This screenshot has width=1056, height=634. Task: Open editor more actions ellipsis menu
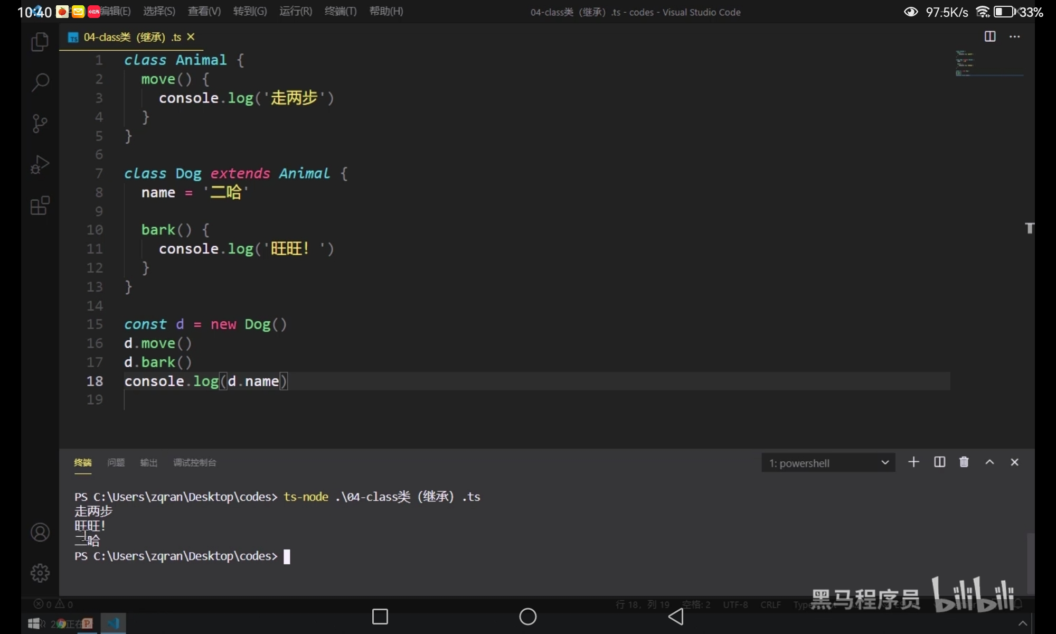pos(1014,36)
